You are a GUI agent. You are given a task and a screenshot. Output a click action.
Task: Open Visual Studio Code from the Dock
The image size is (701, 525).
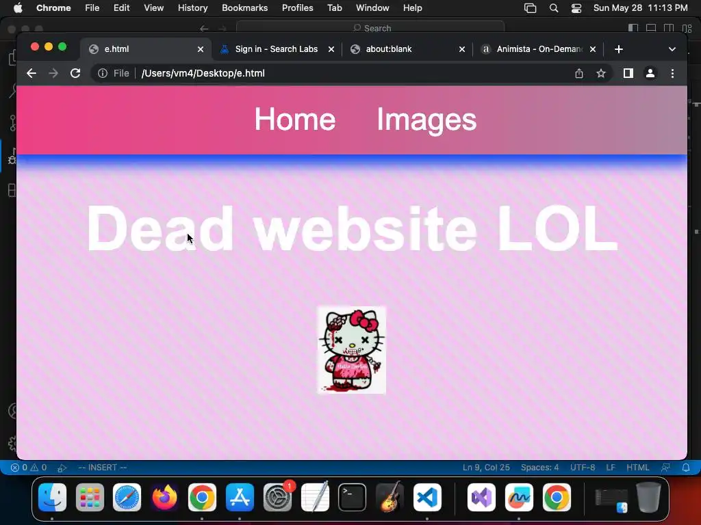click(x=427, y=497)
